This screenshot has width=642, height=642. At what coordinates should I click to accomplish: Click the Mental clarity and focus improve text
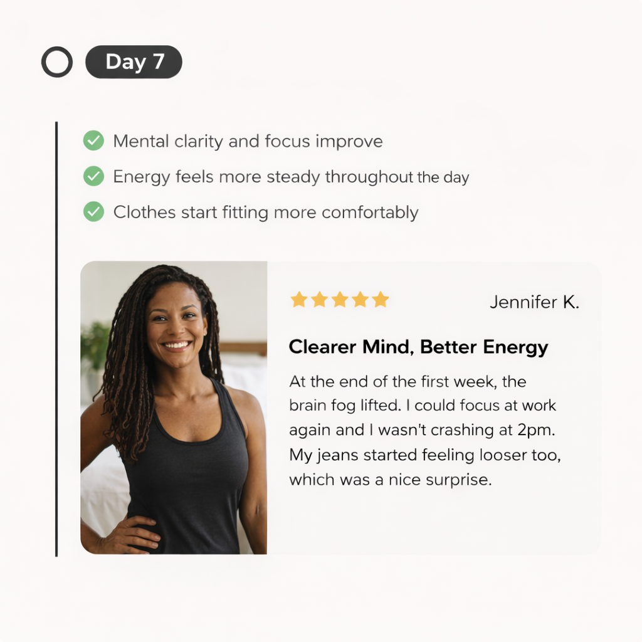248,141
